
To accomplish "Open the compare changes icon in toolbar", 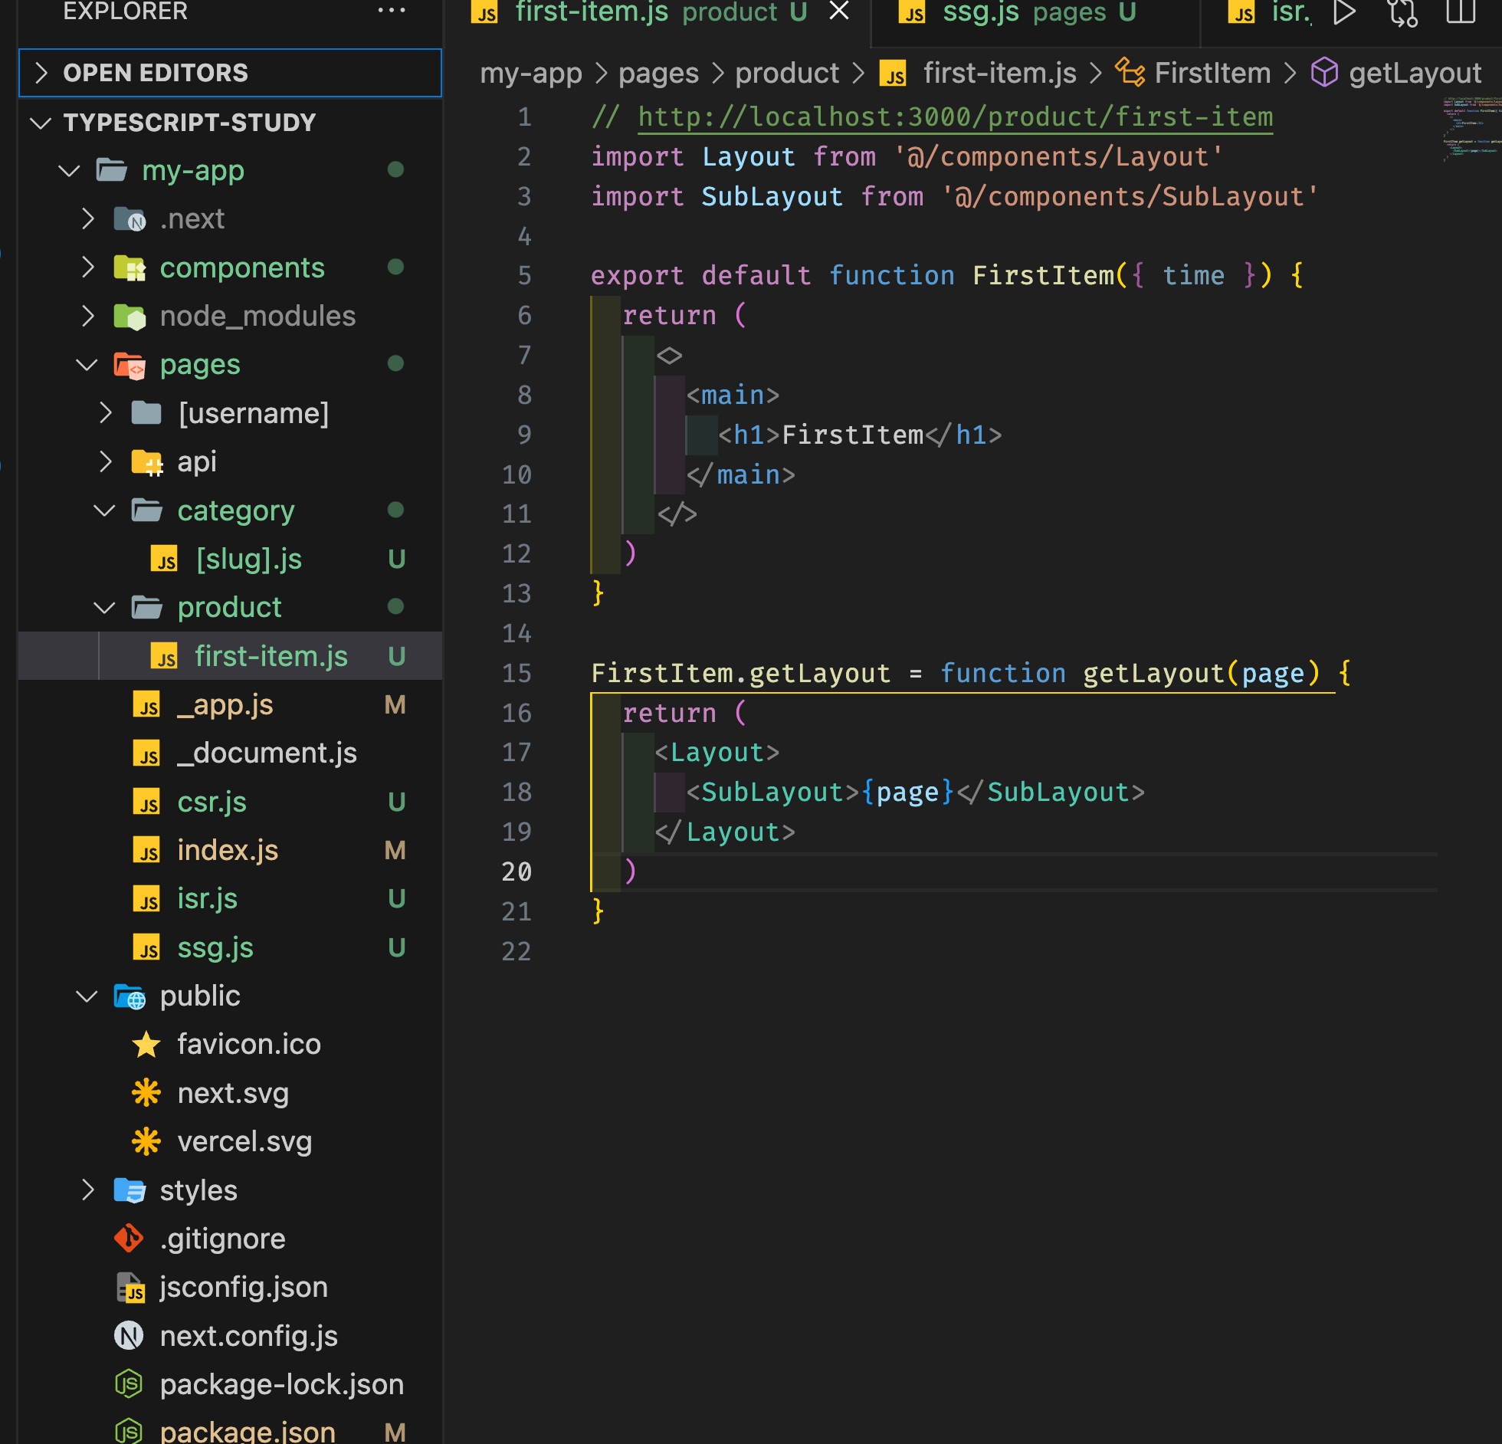I will coord(1402,12).
